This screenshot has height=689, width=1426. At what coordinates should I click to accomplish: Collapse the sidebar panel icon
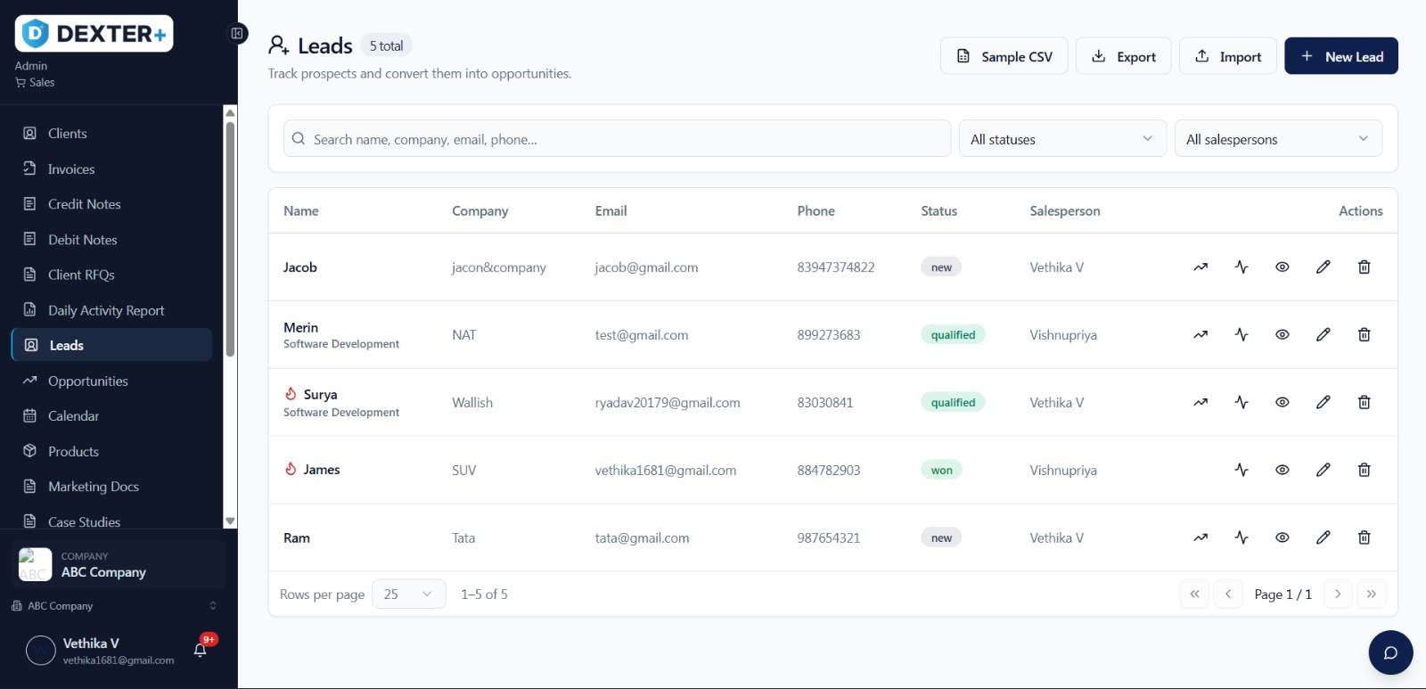[237, 34]
